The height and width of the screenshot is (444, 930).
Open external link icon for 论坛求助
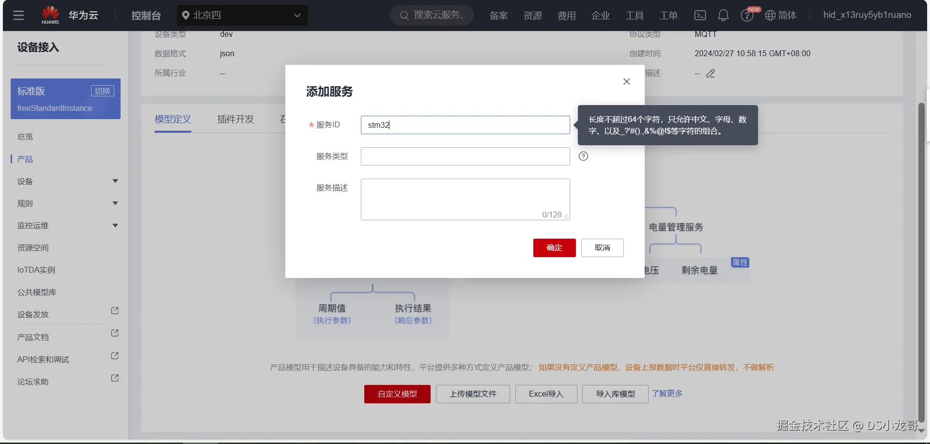[x=115, y=378]
